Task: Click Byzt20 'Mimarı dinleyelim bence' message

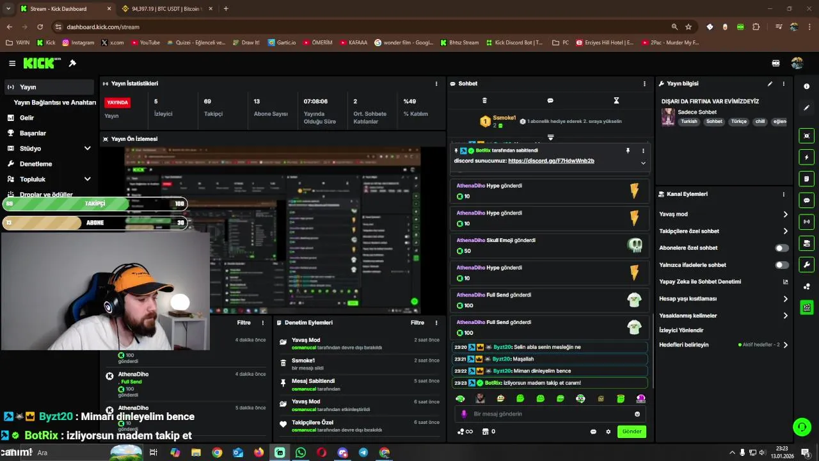Action: (x=550, y=371)
